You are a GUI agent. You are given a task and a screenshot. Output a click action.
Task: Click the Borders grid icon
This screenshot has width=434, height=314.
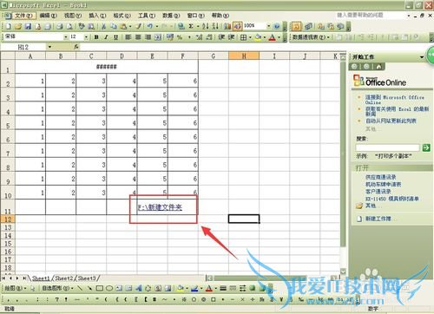(244, 37)
